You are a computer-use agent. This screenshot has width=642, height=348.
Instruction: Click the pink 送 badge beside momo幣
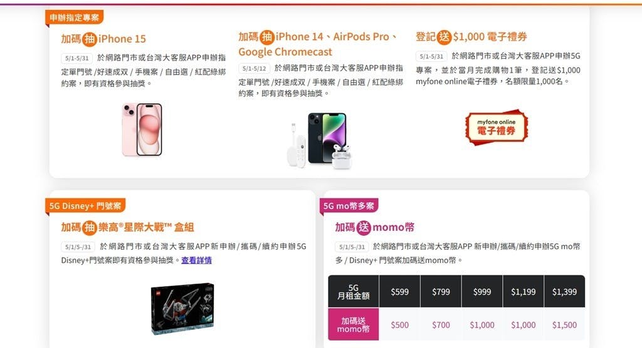click(x=364, y=227)
